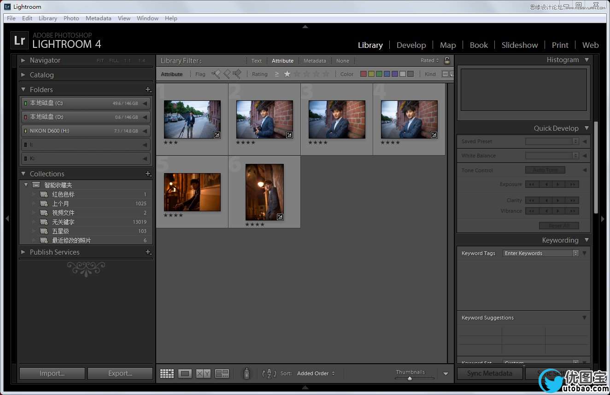This screenshot has width=610, height=395.
Task: Switch to Loupe view in toolbar
Action: 185,373
